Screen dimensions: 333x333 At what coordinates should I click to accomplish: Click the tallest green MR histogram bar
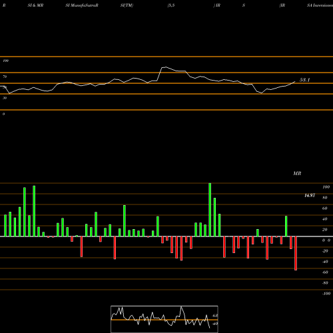click(210, 210)
